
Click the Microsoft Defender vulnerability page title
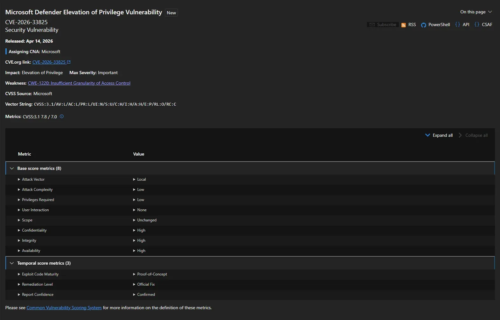click(x=84, y=12)
